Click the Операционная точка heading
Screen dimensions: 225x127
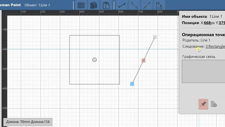(x=203, y=35)
